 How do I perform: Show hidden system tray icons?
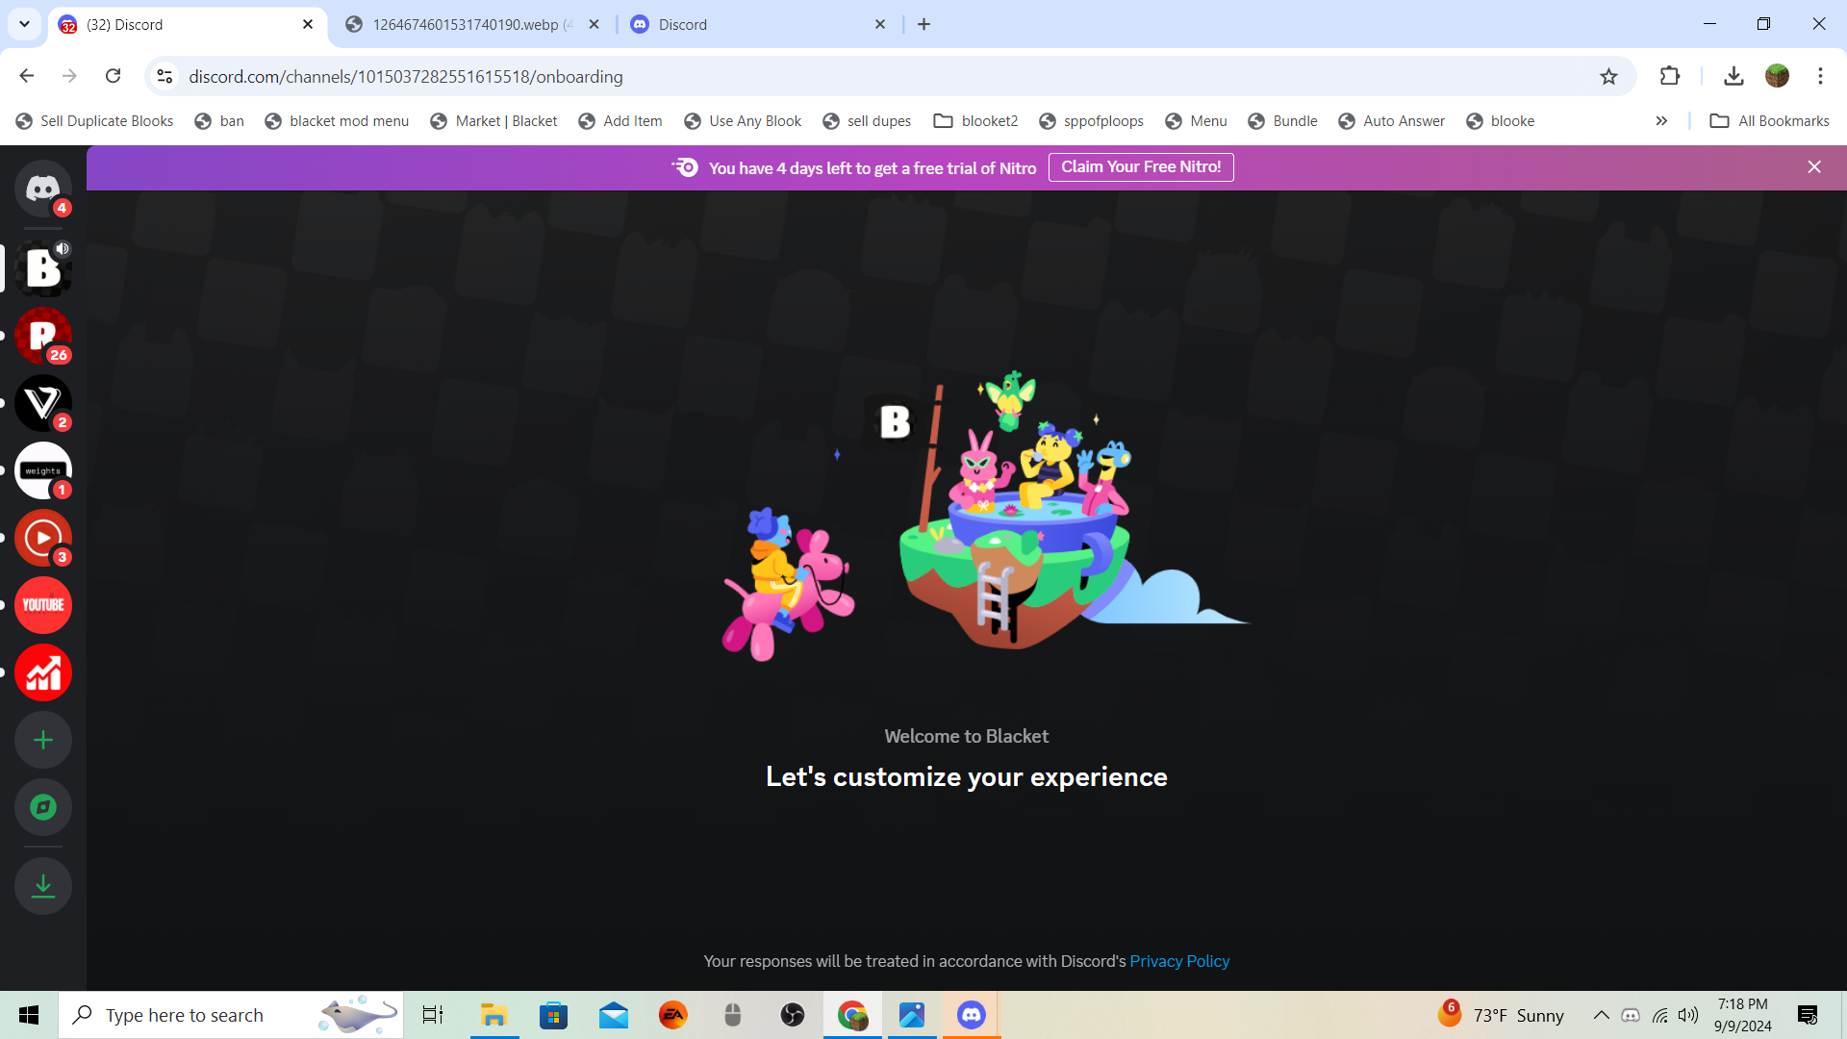coord(1601,1015)
